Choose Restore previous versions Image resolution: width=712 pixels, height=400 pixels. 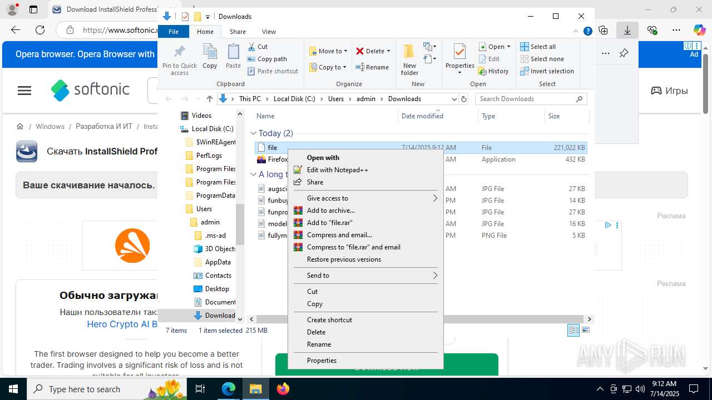[x=365, y=259]
